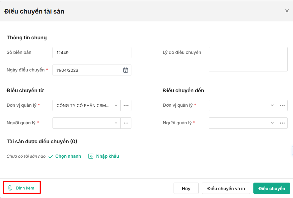Click the Chọn nhanh checkmark icon

coord(51,156)
